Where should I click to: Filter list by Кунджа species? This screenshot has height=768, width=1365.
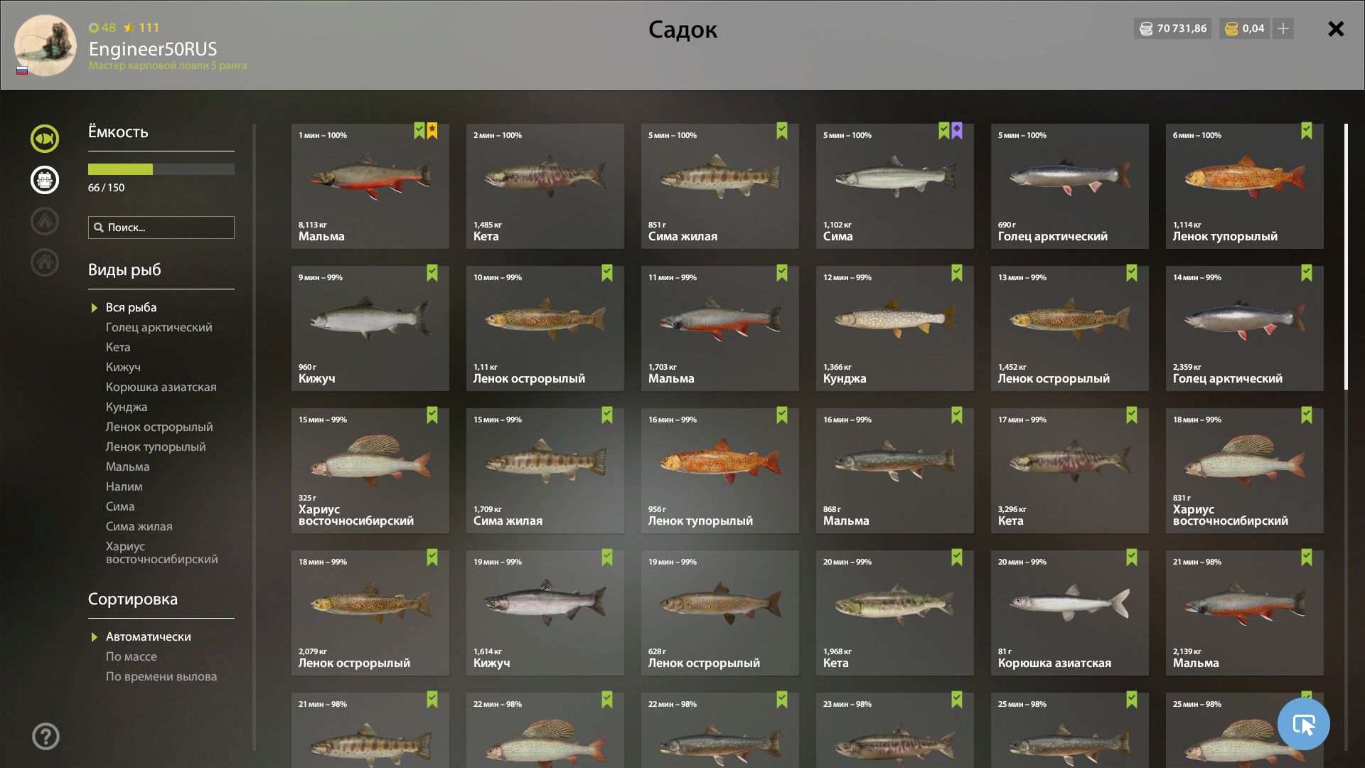pyautogui.click(x=127, y=407)
